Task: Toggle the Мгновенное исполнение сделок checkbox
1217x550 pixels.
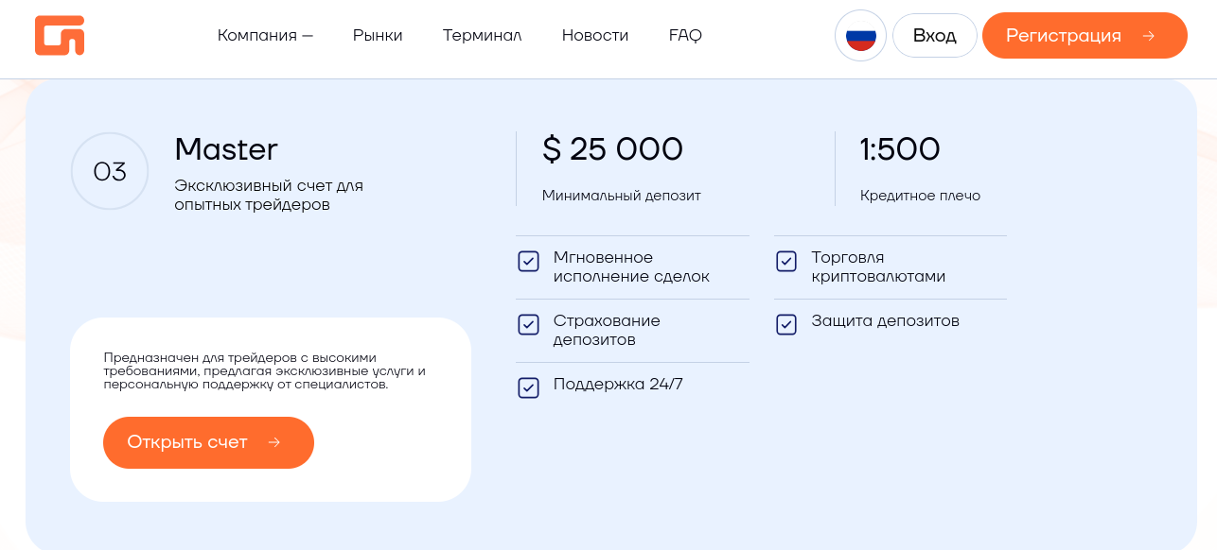Action: pyautogui.click(x=528, y=262)
